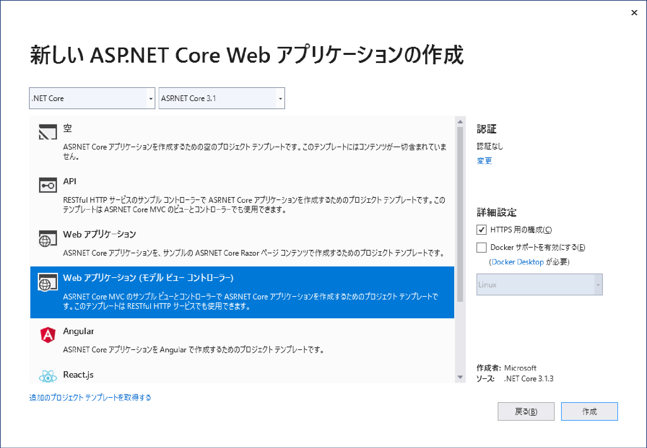Viewport: 647px width, 448px height.
Task: Click the API template icon
Action: click(48, 185)
